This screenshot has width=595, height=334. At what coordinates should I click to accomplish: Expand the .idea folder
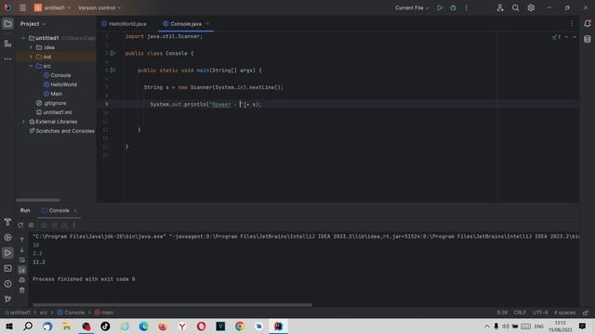31,47
